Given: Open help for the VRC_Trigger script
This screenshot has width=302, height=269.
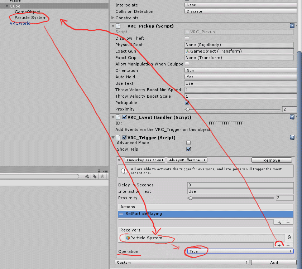Looking at the screenshot, I should (292, 137).
